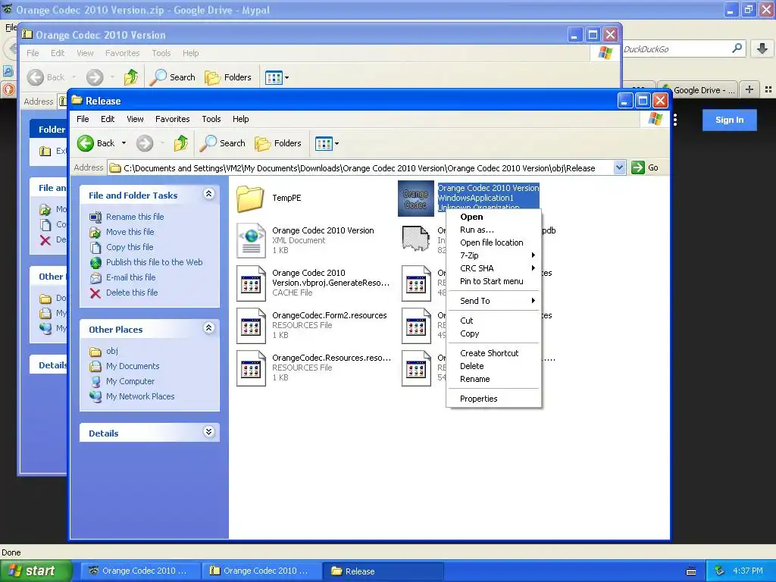Viewport: 776px width, 582px height.
Task: Select the pdb file icon
Action: pos(416,240)
